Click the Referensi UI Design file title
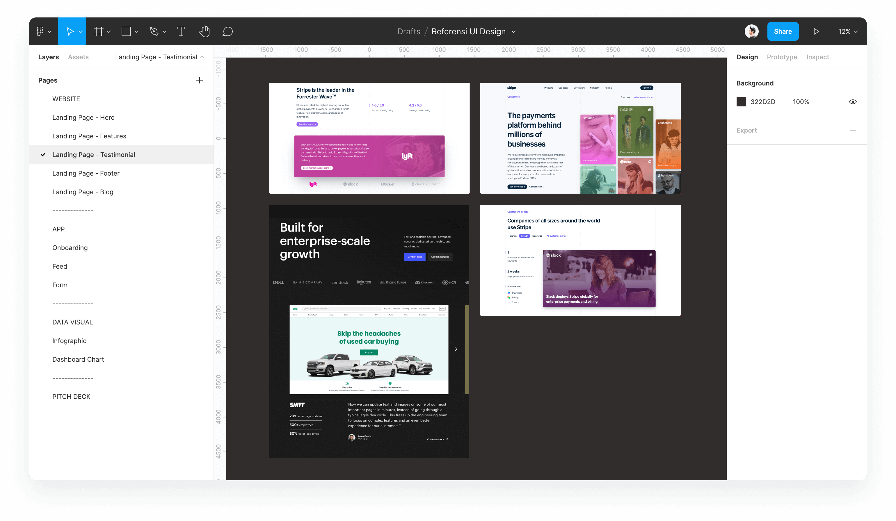This screenshot has width=896, height=521. (468, 31)
